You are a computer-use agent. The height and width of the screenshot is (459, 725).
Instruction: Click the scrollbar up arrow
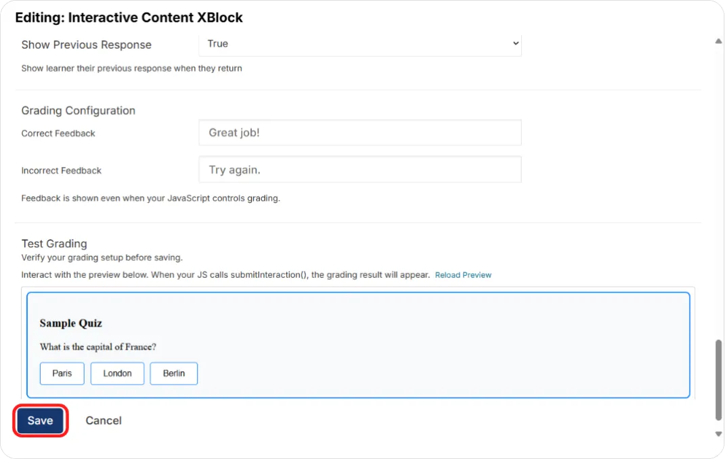(x=718, y=41)
